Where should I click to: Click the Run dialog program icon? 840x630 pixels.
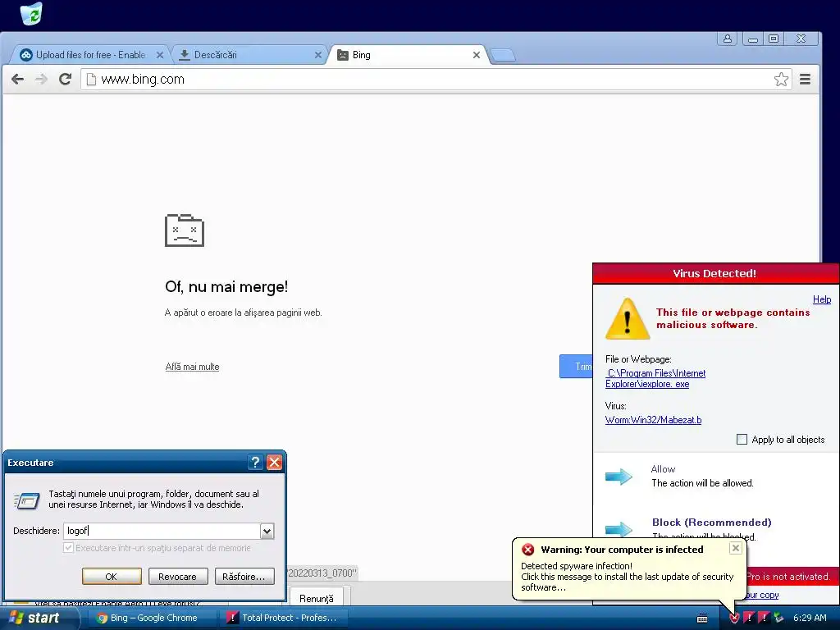click(x=27, y=500)
